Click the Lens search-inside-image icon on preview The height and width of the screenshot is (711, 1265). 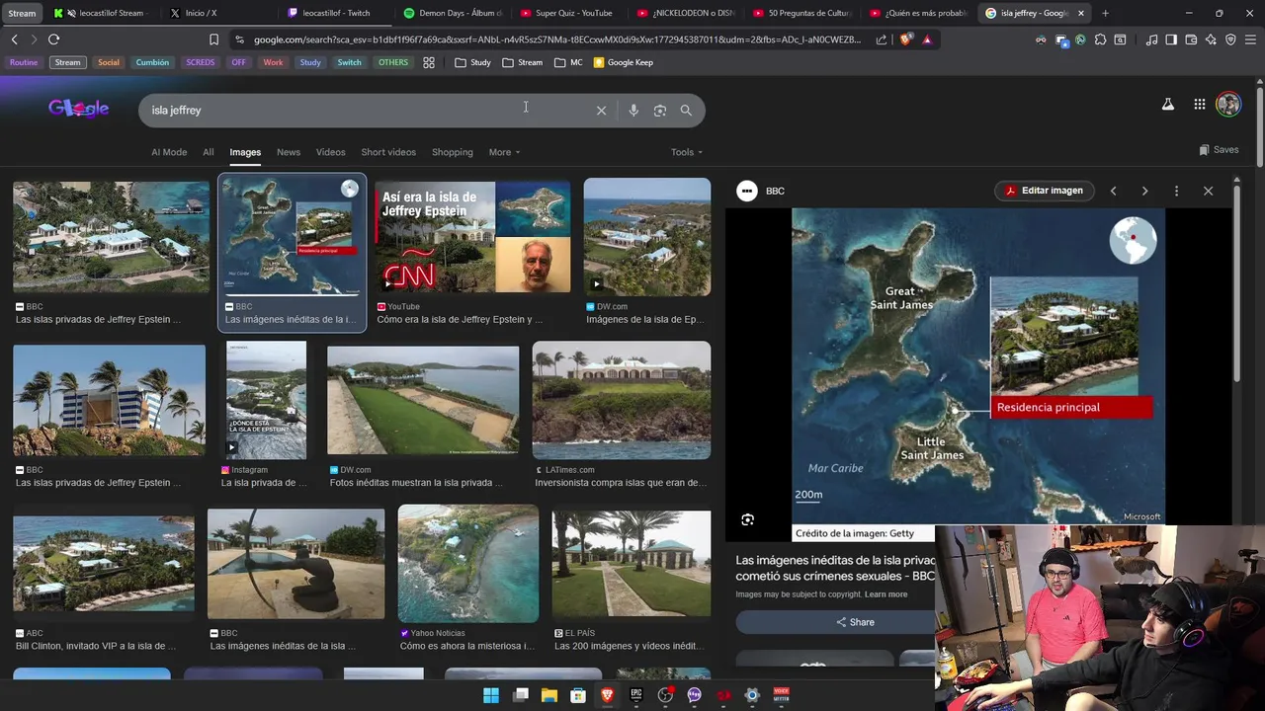pyautogui.click(x=748, y=519)
